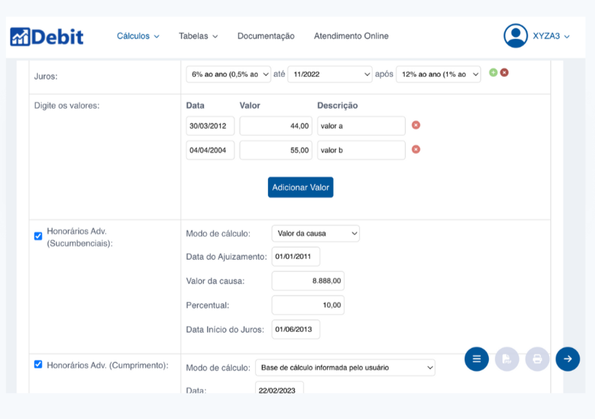This screenshot has height=419, width=595.
Task: Click the blue arrow next button
Action: pyautogui.click(x=567, y=359)
